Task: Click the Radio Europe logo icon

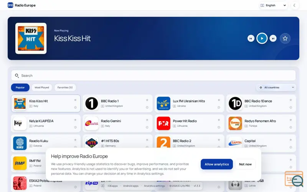Action: (10, 5)
